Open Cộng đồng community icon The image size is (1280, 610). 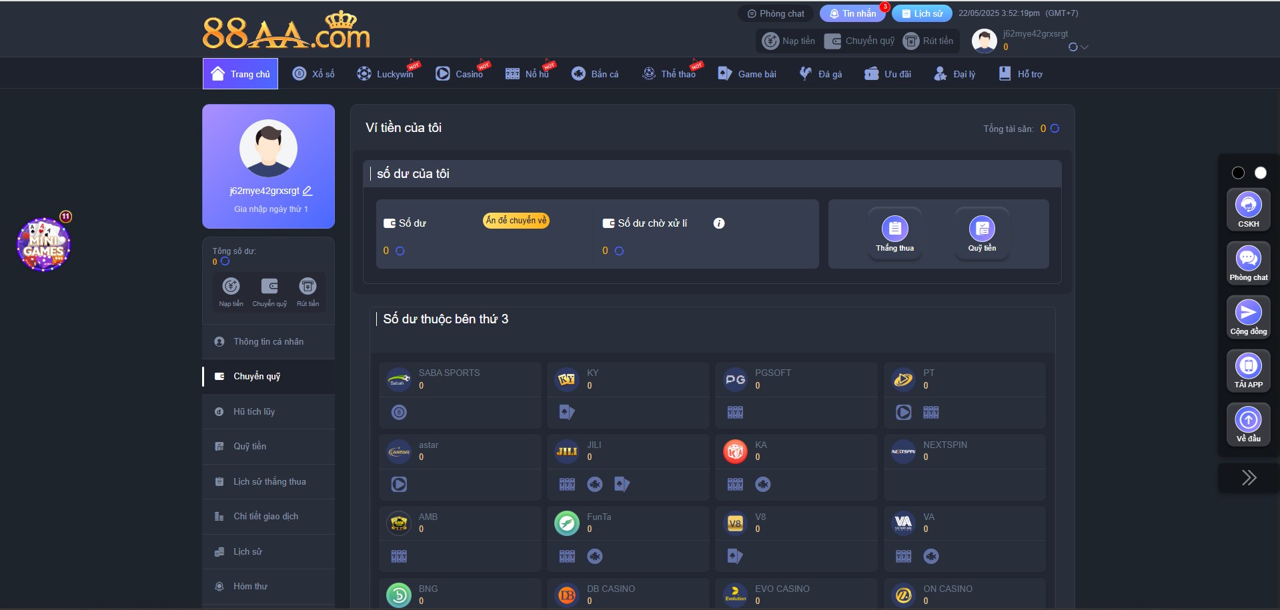1248,317
